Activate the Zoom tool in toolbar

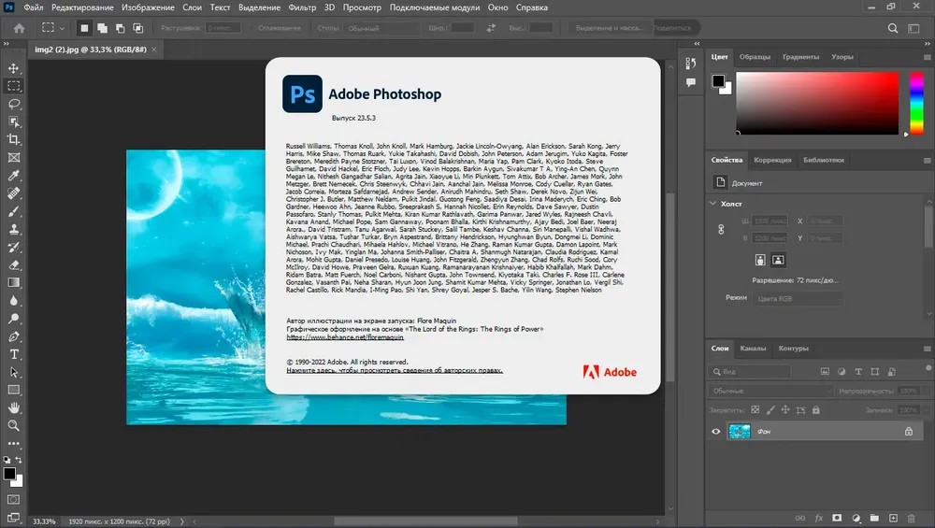[x=14, y=425]
